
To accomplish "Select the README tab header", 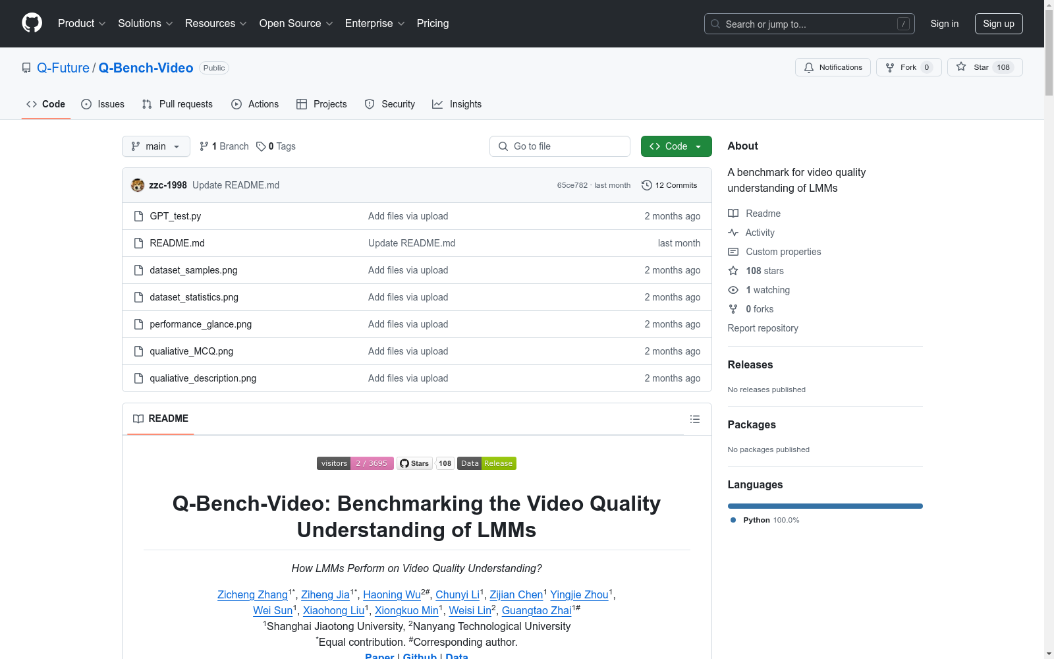I will [161, 418].
